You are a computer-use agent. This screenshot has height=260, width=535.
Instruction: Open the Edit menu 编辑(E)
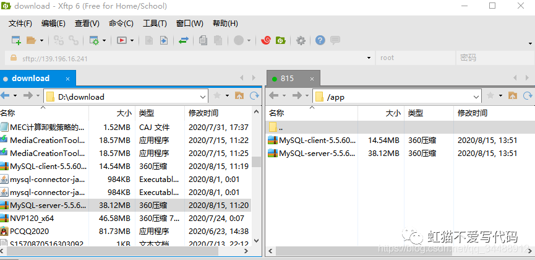click(x=53, y=24)
